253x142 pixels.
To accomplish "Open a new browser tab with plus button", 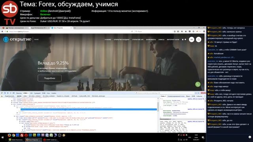I will tap(75, 28).
